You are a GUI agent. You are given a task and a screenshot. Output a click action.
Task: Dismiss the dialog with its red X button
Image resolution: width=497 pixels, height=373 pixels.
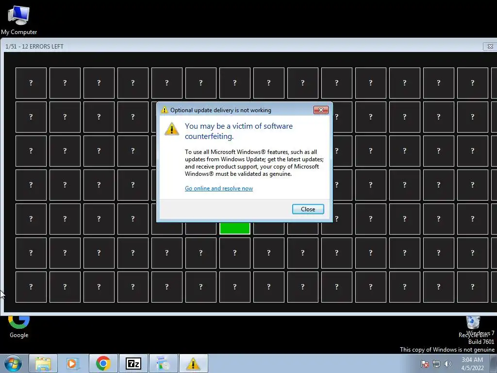(321, 110)
